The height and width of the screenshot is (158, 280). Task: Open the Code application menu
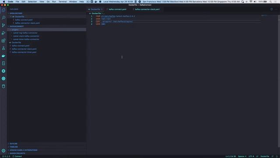[x=10, y=2]
